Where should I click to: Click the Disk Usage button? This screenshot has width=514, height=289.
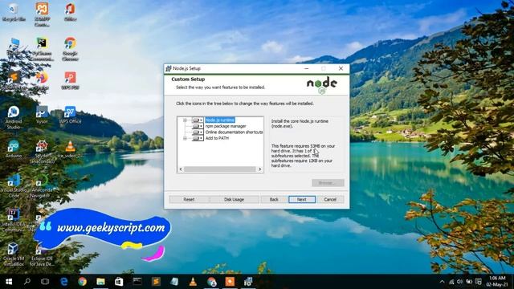pyautogui.click(x=234, y=199)
